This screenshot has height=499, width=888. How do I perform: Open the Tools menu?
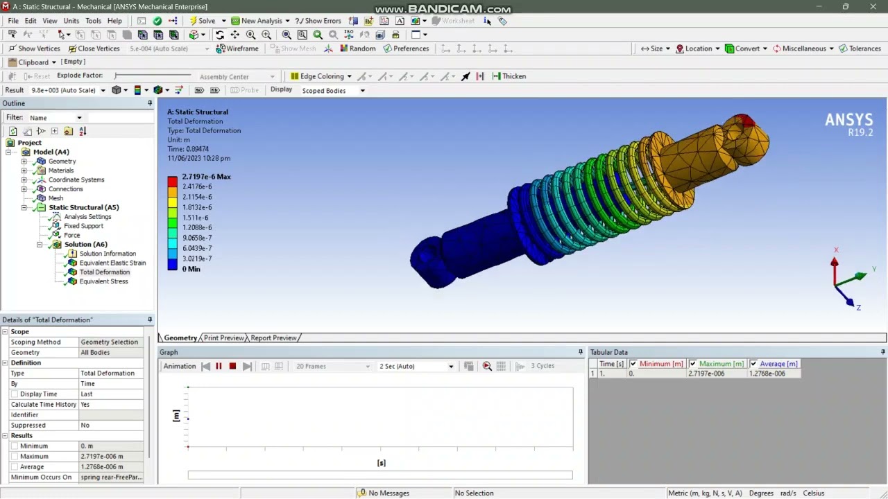[x=93, y=21]
